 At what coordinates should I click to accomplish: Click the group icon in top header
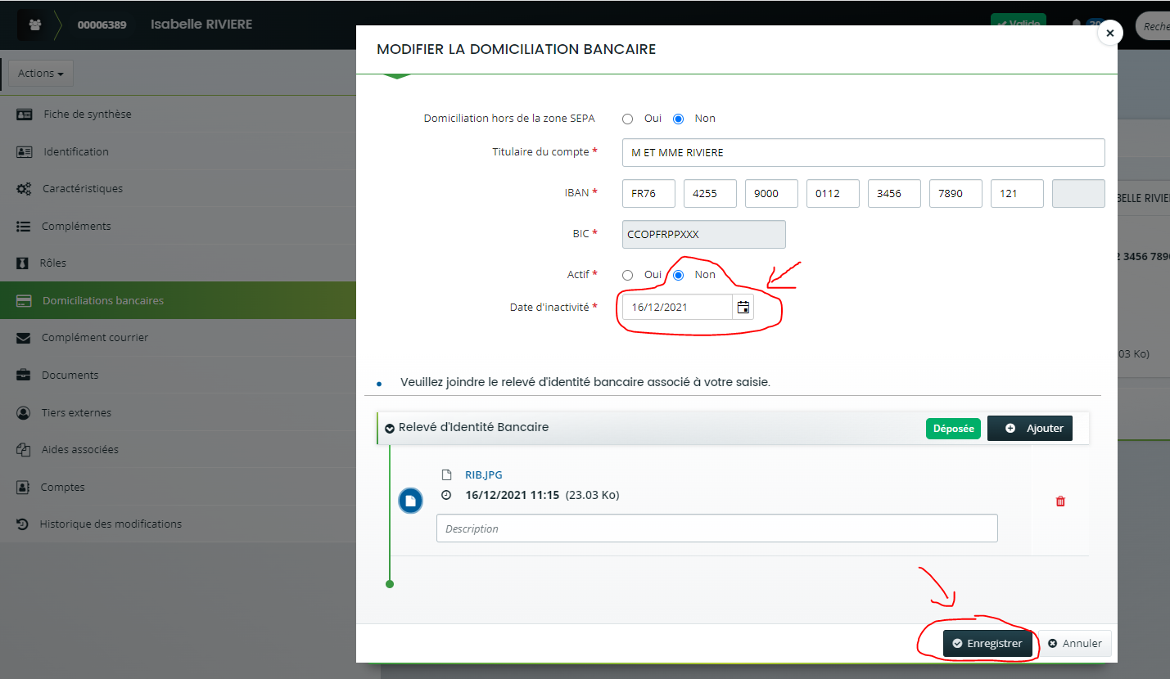(x=34, y=25)
